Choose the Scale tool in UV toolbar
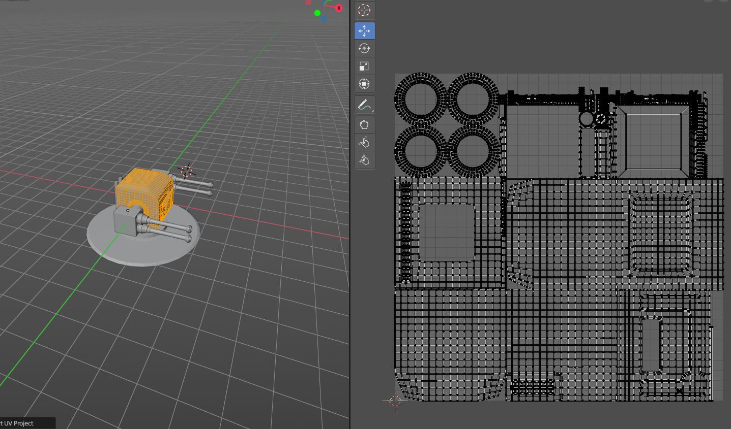Screen dimensions: 731x429 click(364, 66)
